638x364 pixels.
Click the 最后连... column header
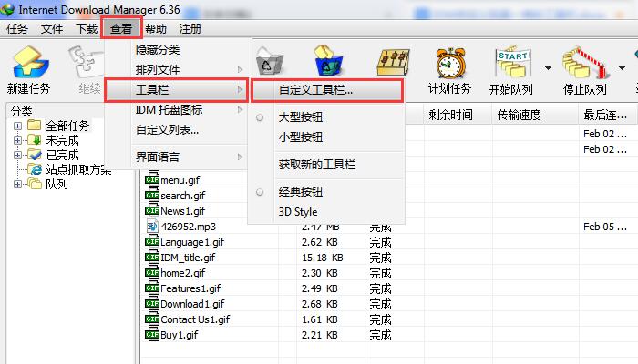click(605, 115)
